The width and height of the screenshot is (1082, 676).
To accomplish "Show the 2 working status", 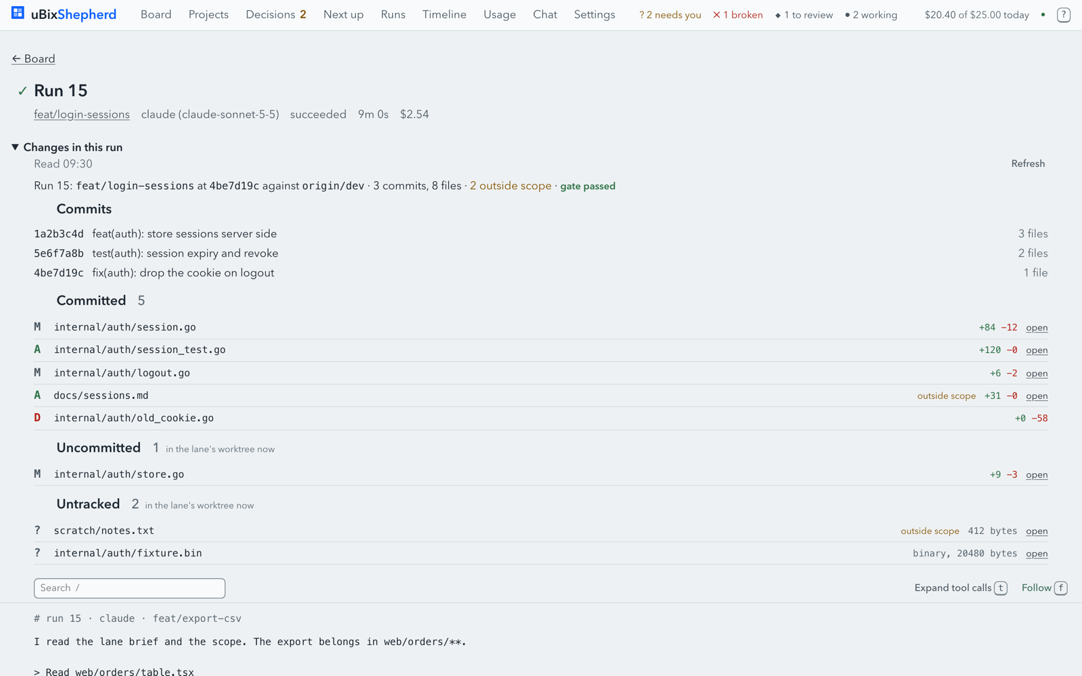I will [871, 15].
